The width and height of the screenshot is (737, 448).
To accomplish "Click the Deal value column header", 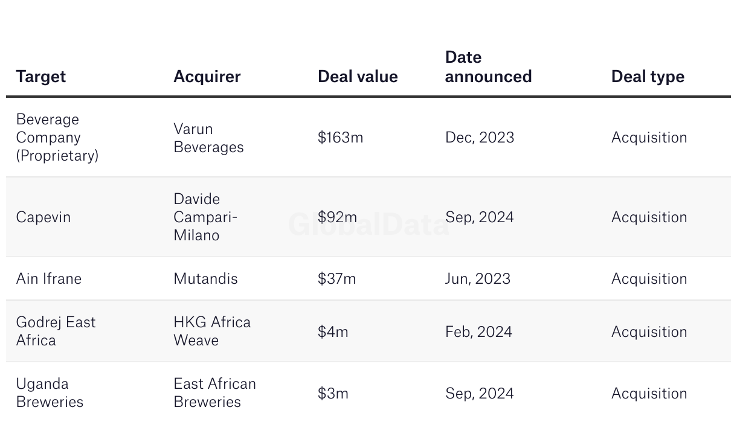I will (x=358, y=77).
